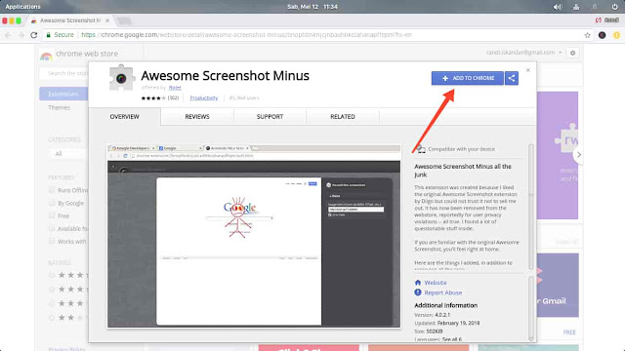Image resolution: width=625 pixels, height=351 pixels.
Task: Open the power menu icon
Action: point(614,7)
